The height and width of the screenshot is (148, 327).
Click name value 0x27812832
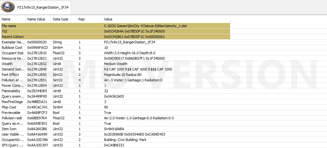[x=37, y=64]
